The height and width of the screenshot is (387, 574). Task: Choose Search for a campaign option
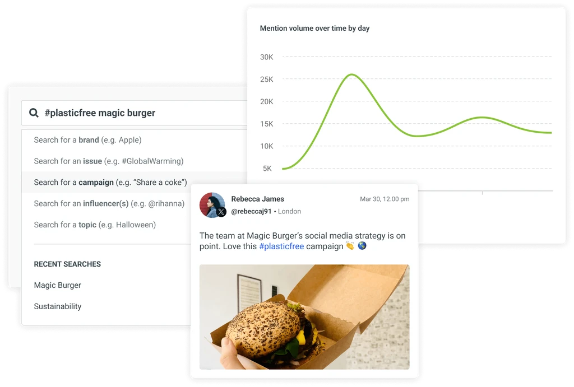click(x=135, y=182)
